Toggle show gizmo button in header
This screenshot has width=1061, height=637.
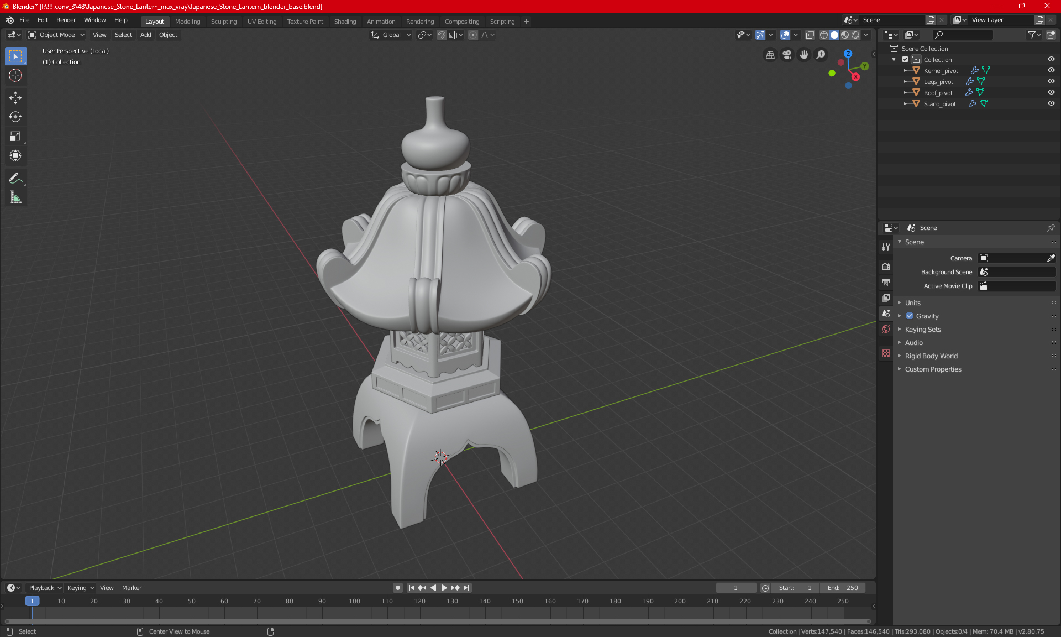[760, 35]
